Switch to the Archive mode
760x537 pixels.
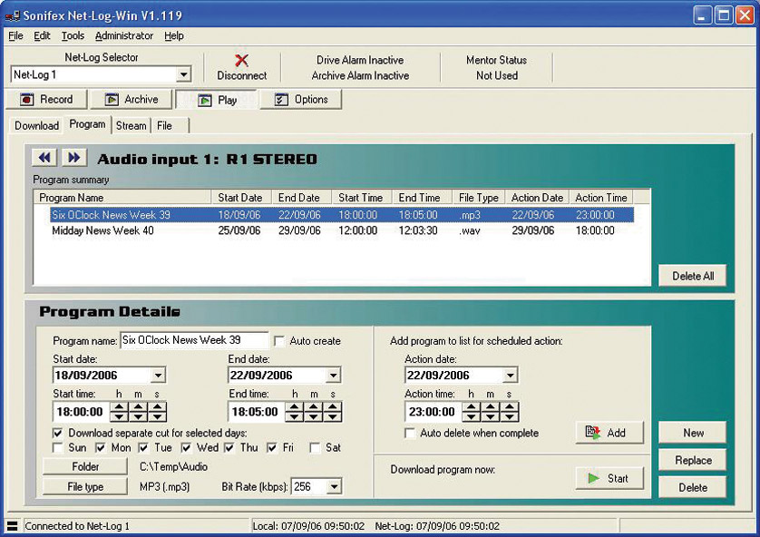131,100
